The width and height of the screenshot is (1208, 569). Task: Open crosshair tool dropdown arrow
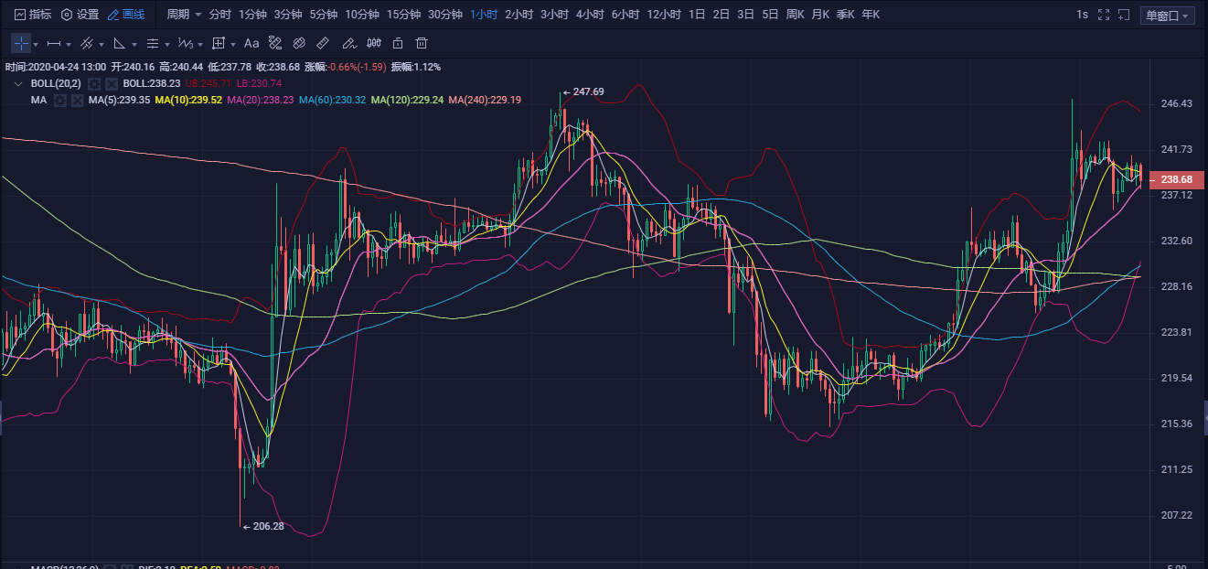click(x=36, y=44)
